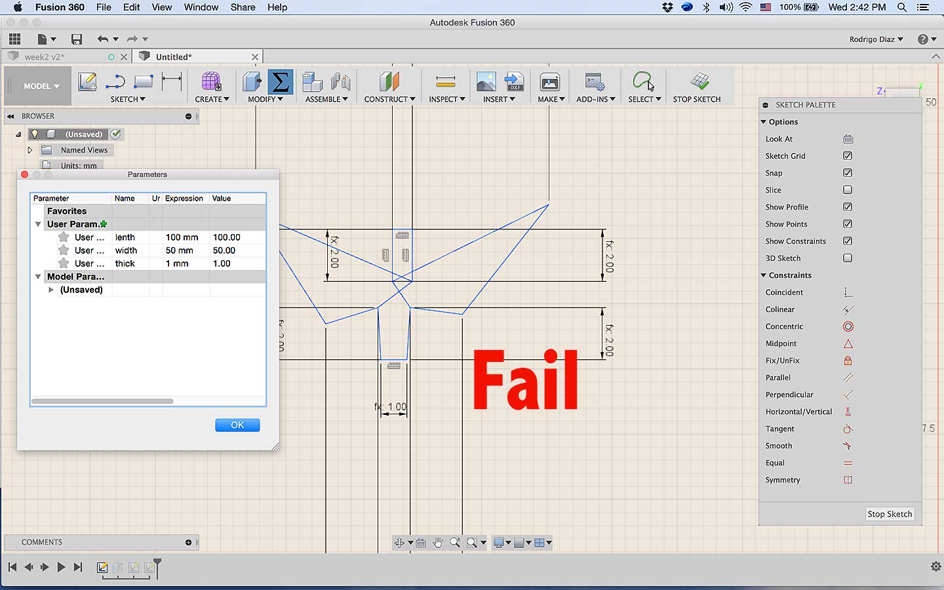This screenshot has width=944, height=590.
Task: Select the Press Pull modify tool
Action: point(252,82)
